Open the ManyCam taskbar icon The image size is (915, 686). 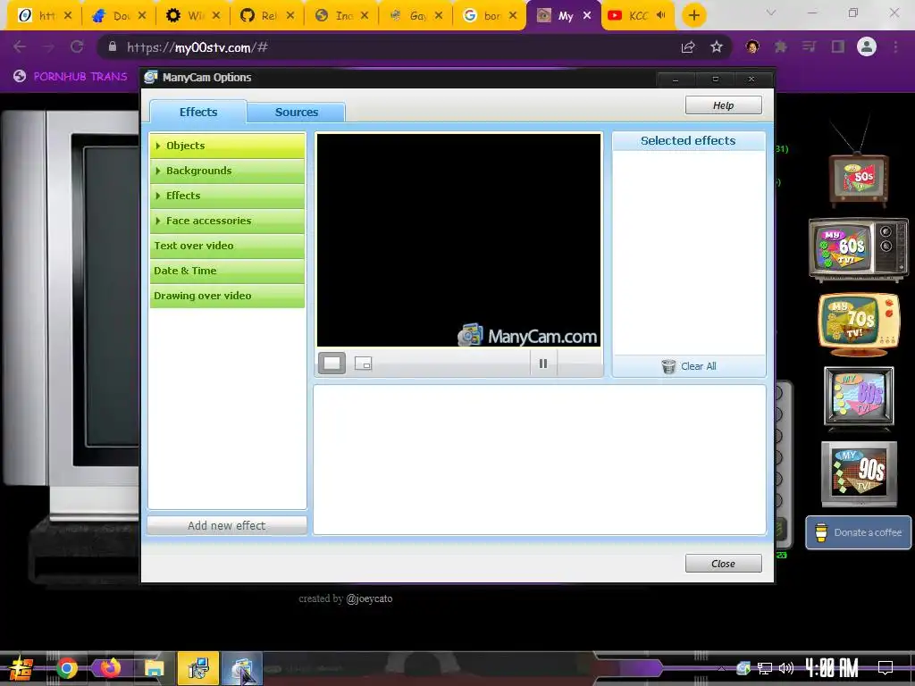tap(241, 669)
